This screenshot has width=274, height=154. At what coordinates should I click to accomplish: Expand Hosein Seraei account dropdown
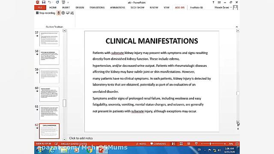(231, 8)
